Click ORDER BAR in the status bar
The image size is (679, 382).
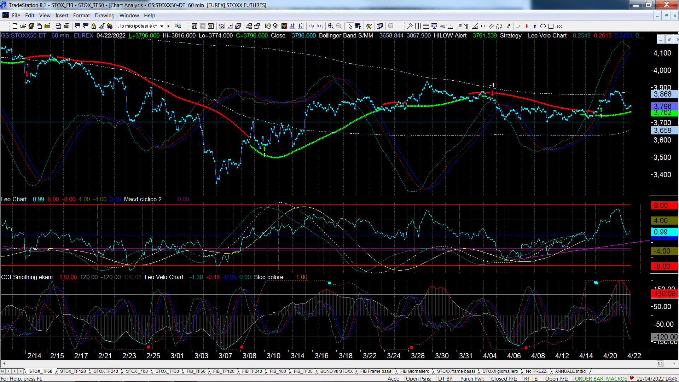pyautogui.click(x=589, y=378)
